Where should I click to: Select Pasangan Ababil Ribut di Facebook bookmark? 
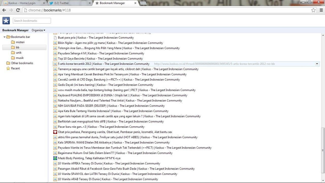click(186, 169)
